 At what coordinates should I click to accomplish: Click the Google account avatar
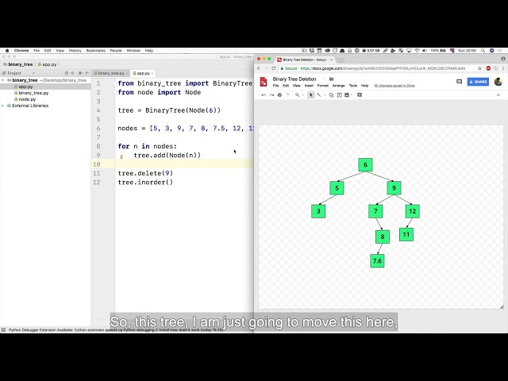pos(498,82)
